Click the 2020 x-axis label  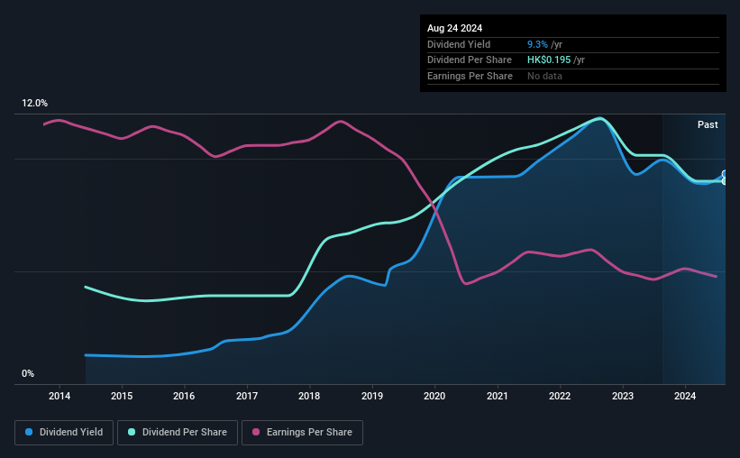coord(434,396)
